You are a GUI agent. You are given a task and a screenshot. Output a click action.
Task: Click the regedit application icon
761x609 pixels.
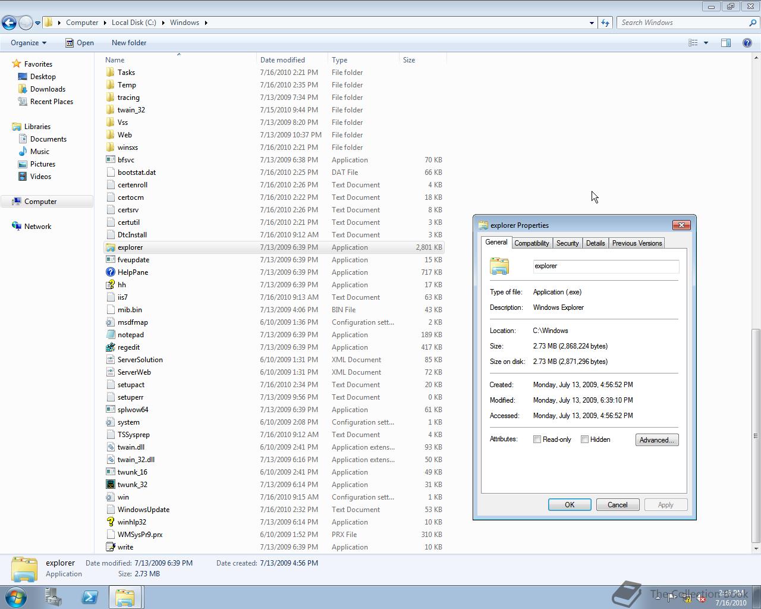click(x=110, y=347)
